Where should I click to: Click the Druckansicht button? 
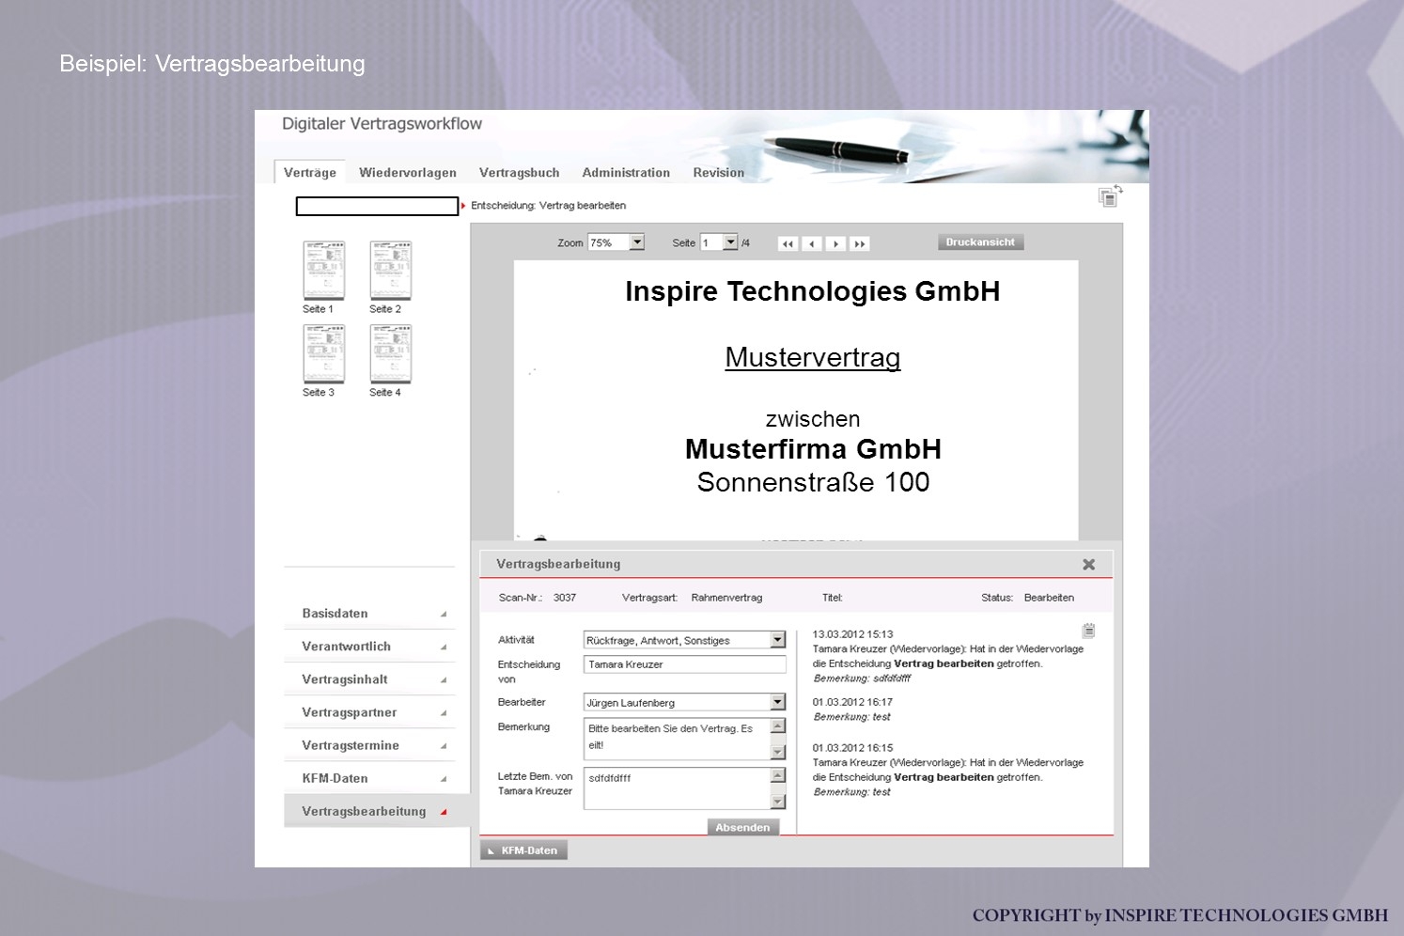pos(980,242)
